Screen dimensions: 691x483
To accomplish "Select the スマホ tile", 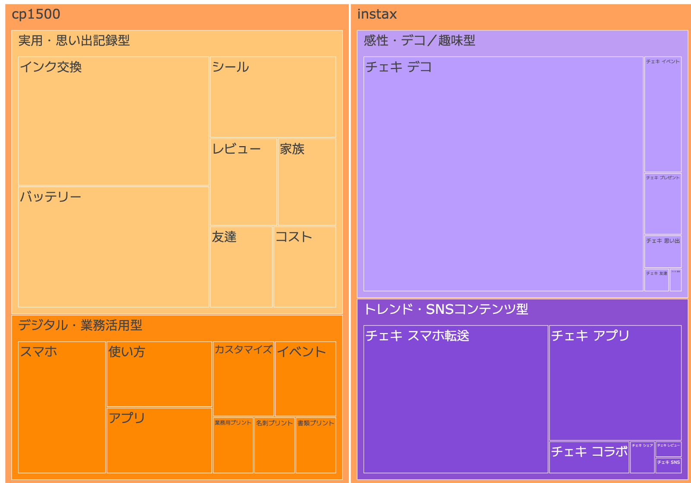I will click(x=62, y=407).
